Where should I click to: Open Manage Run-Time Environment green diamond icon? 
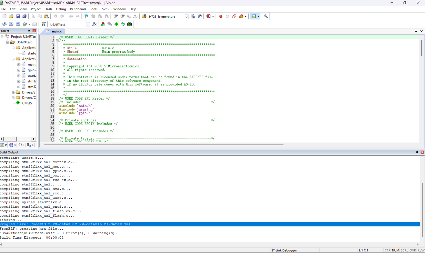pos(116,24)
